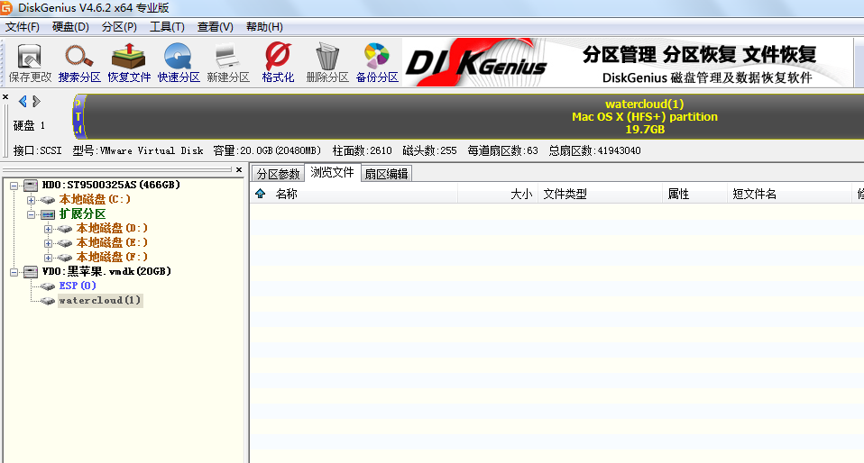Go to previous disk with left arrow
This screenshot has height=463, width=864.
(x=23, y=101)
